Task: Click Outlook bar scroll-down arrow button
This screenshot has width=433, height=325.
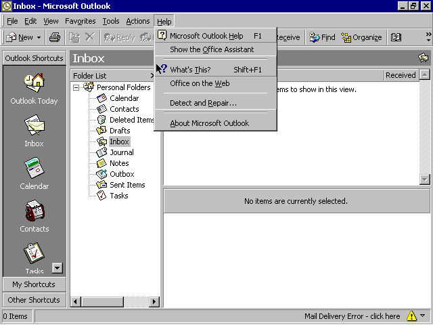Action: point(57,268)
